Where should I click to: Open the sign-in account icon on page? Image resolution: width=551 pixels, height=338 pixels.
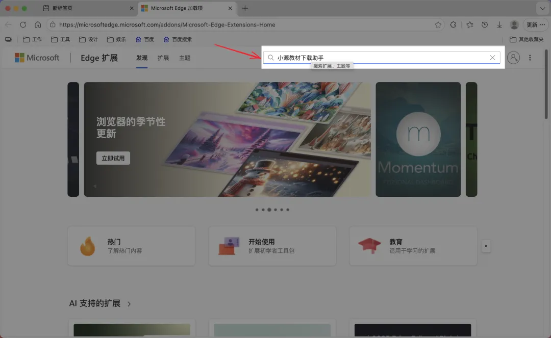pos(513,58)
